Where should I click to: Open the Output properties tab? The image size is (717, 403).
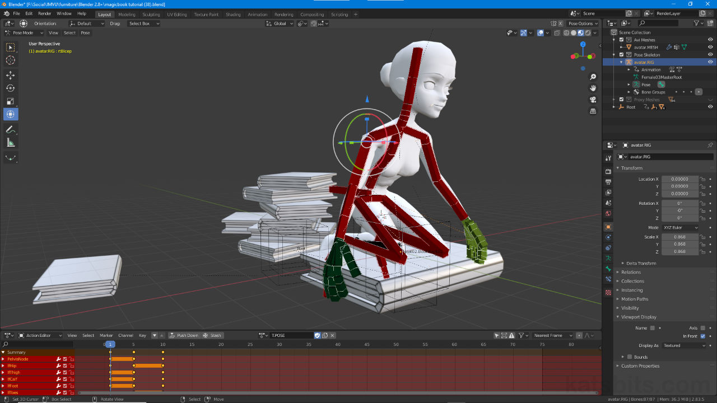[x=608, y=182]
